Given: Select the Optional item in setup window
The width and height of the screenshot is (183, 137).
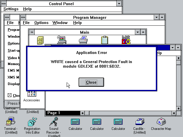Looking at the screenshot, I should (13, 43).
